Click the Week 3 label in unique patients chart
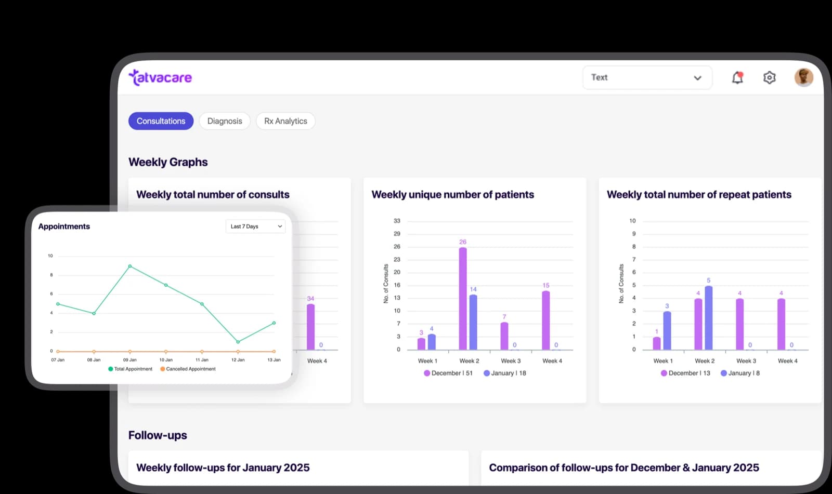This screenshot has height=494, width=832. pos(511,361)
